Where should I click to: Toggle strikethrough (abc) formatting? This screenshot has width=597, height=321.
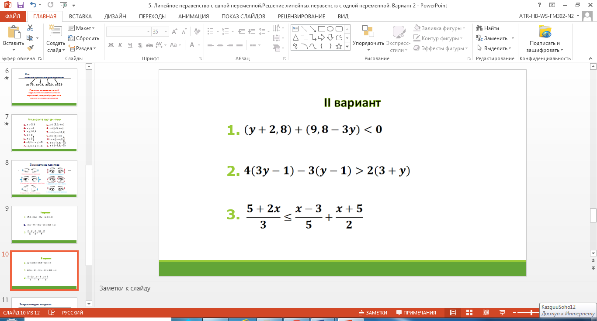(x=149, y=45)
